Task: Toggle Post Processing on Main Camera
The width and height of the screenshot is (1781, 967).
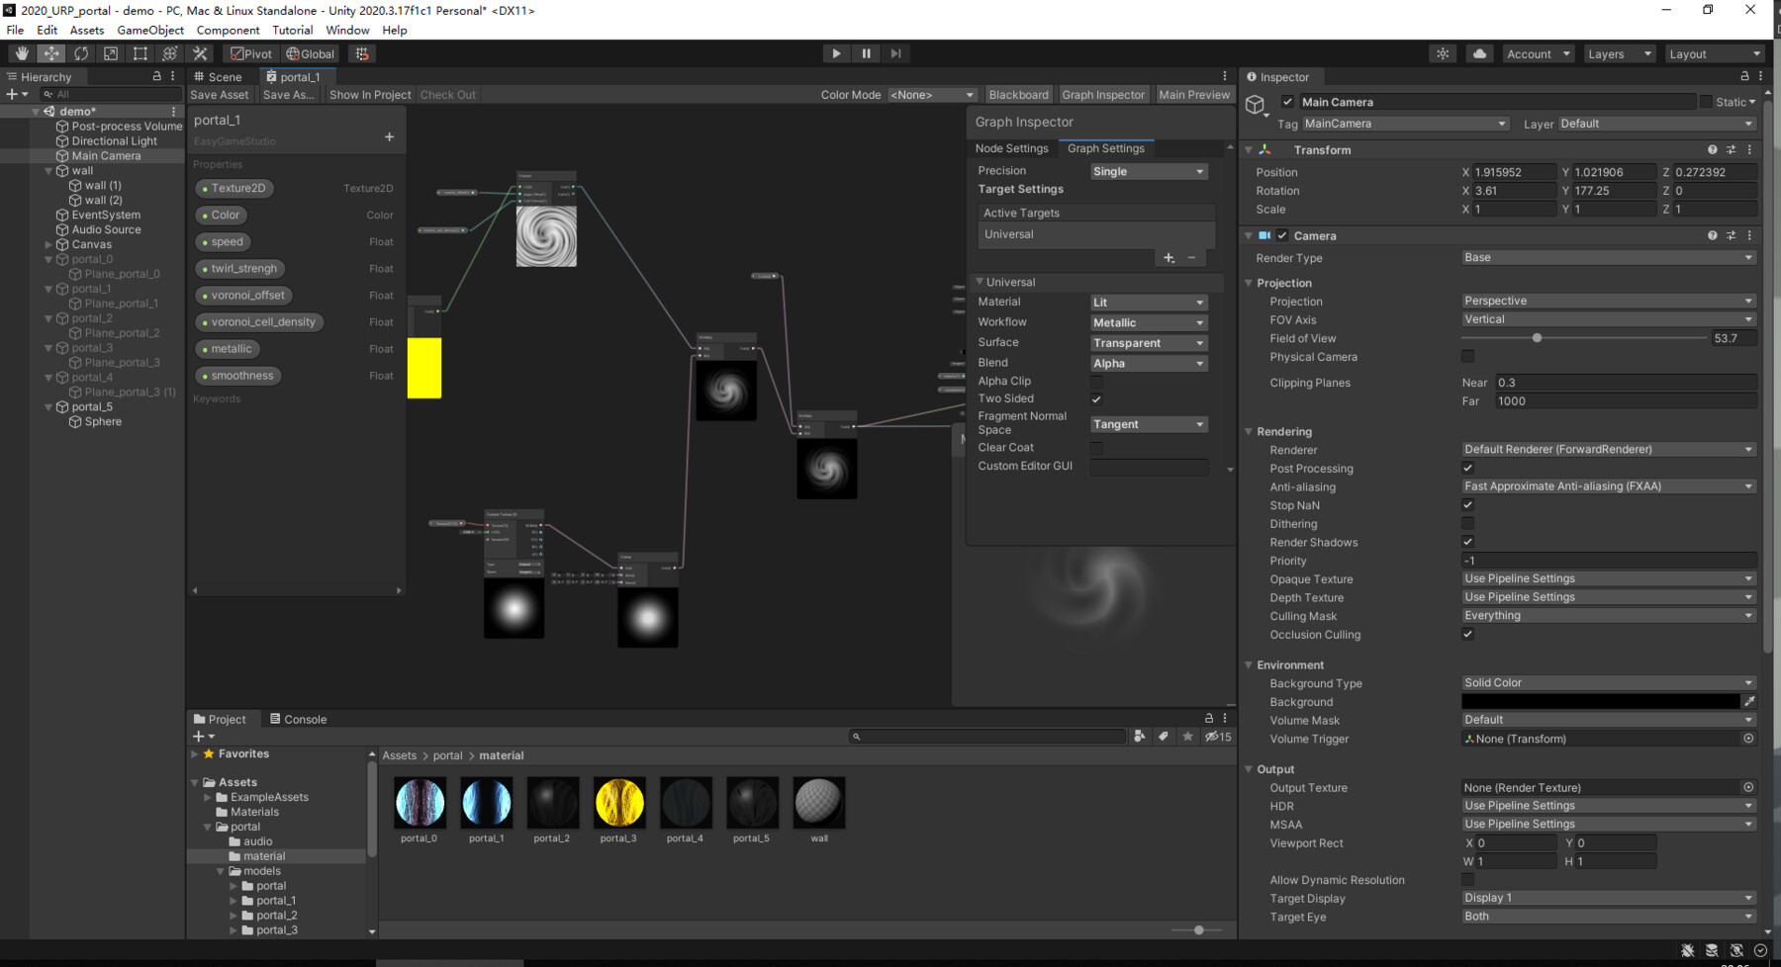Action: tap(1467, 468)
